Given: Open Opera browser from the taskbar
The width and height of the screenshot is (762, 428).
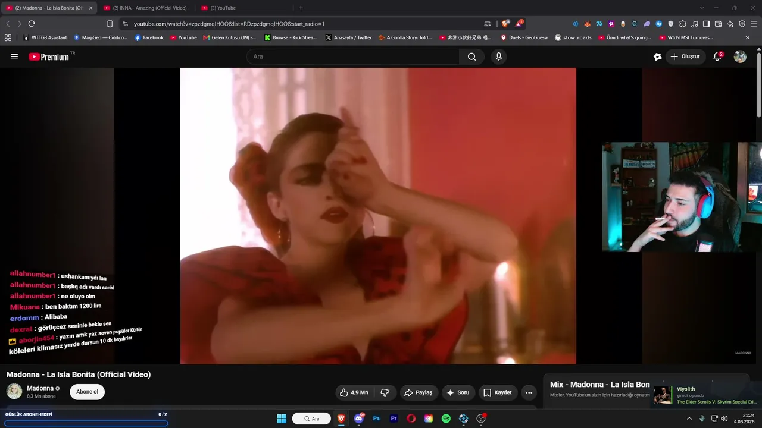Looking at the screenshot, I should pos(411,418).
